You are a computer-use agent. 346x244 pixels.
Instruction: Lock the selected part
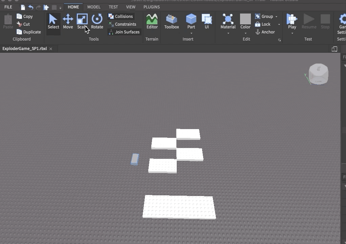[263, 24]
